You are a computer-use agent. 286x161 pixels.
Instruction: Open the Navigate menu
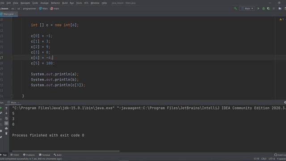point(25,3)
